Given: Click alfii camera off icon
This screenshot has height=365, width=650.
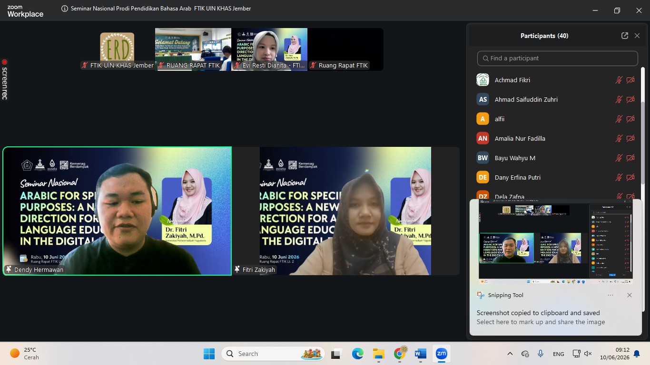Looking at the screenshot, I should pyautogui.click(x=630, y=119).
